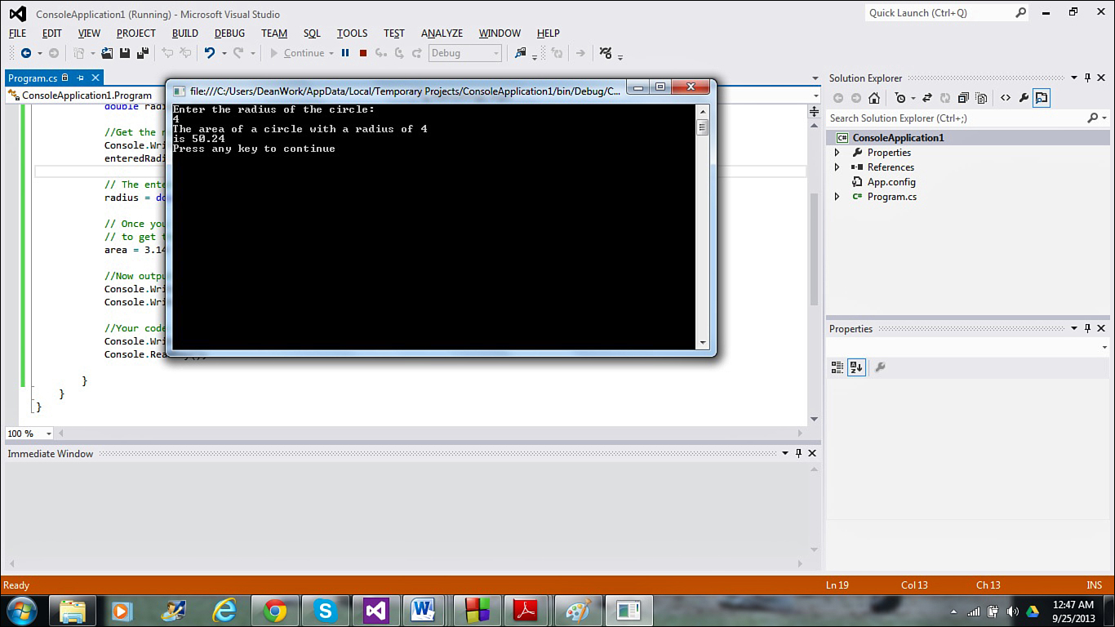The height and width of the screenshot is (627, 1115).
Task: Open the DEBUG menu
Action: [x=229, y=33]
